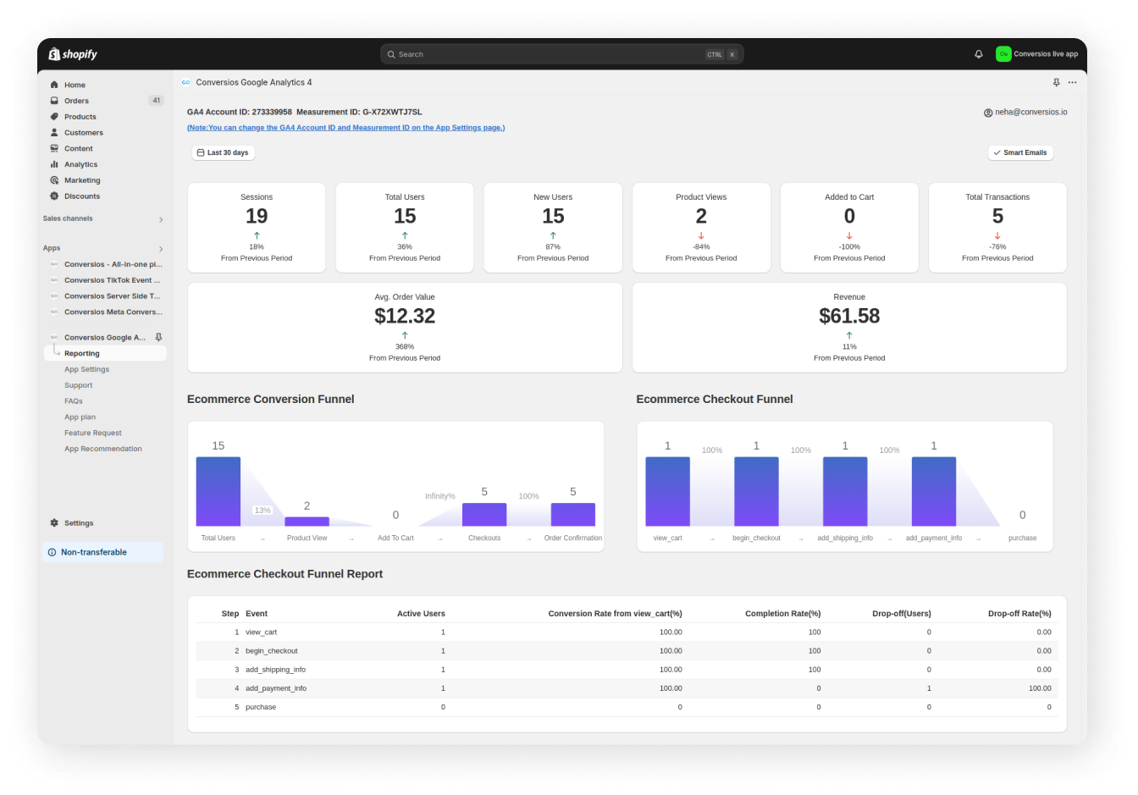This screenshot has height=795, width=1138.
Task: Click the Customers person icon
Action: 54,133
